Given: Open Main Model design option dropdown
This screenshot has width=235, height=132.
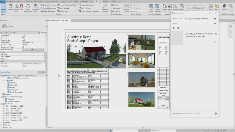Looking at the screenshot, I should (139, 11).
